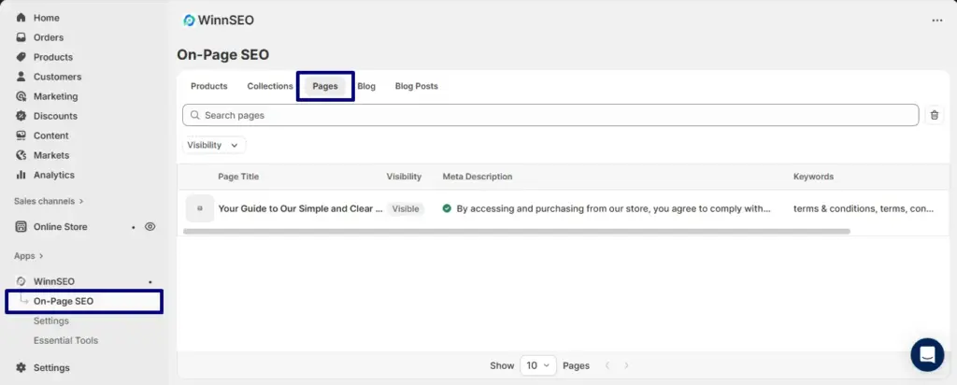
Task: Open Essential Tools sub-item
Action: click(x=66, y=340)
